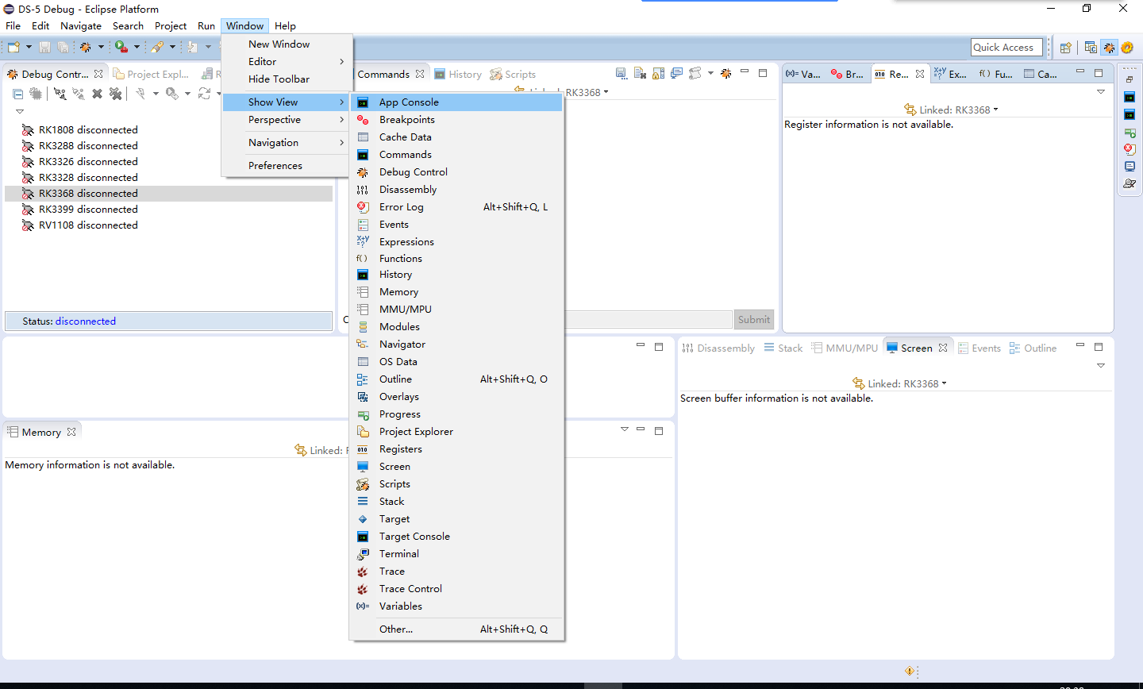Click the disconnected status link
This screenshot has width=1143, height=689.
point(86,321)
